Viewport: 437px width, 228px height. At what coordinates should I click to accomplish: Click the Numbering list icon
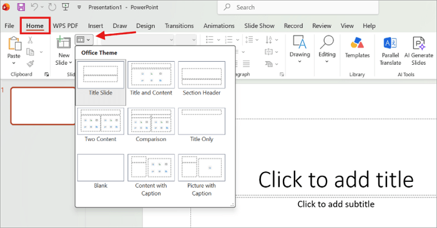(229, 40)
